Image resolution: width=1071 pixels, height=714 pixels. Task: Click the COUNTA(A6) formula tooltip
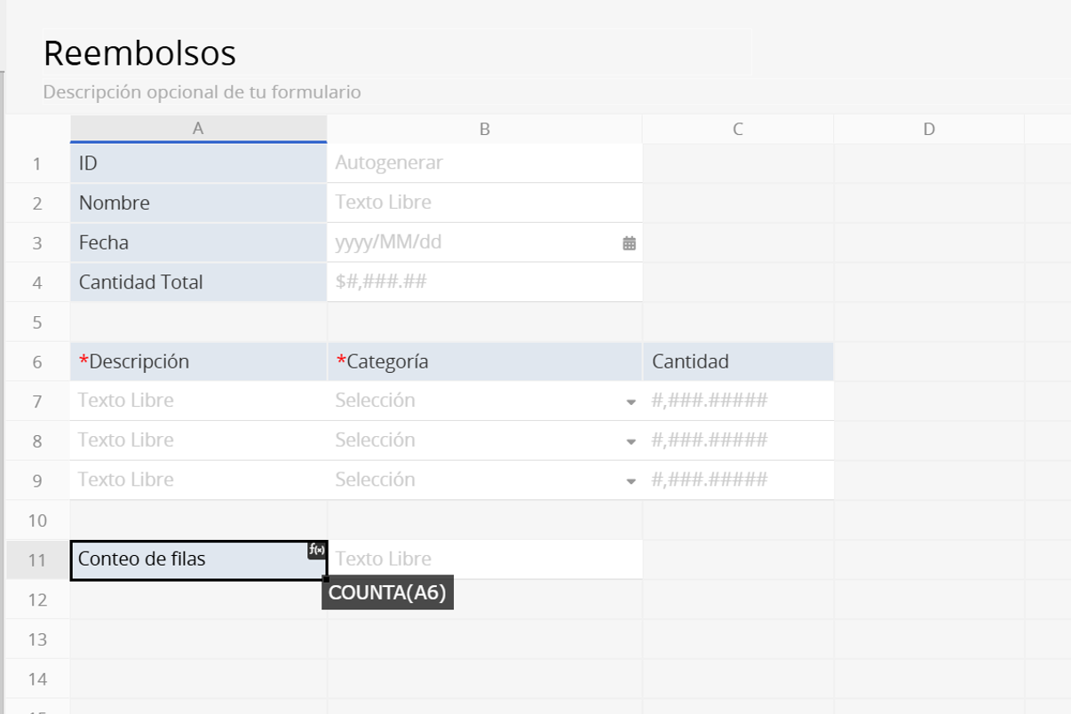(387, 592)
